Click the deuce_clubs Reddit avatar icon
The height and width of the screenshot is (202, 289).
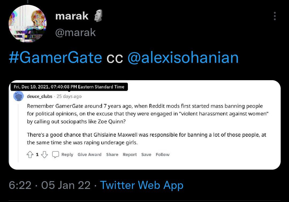(18, 96)
